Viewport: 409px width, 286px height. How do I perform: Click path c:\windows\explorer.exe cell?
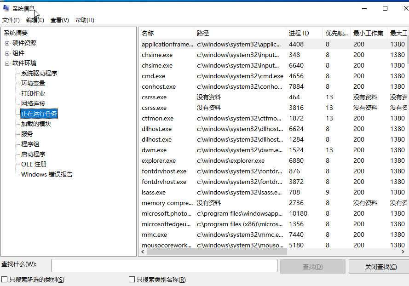[x=230, y=160]
